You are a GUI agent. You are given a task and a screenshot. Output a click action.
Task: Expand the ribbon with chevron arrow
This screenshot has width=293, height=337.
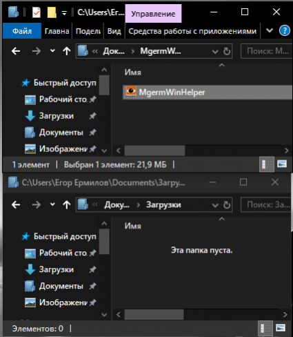pos(270,30)
